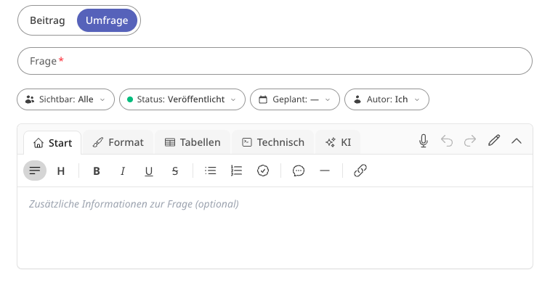Start voice dictation with microphone icon
Viewport: 558px width, 283px height.
(423, 141)
